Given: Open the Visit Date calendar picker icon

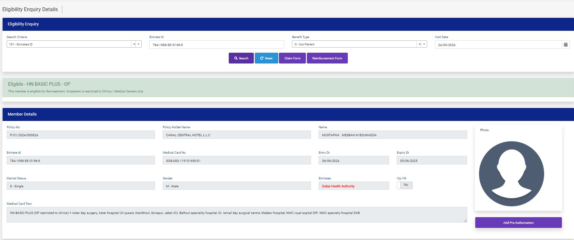Looking at the screenshot, I should (x=566, y=45).
